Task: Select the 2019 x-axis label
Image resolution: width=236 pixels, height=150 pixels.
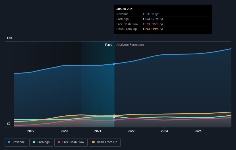Action: [31, 131]
